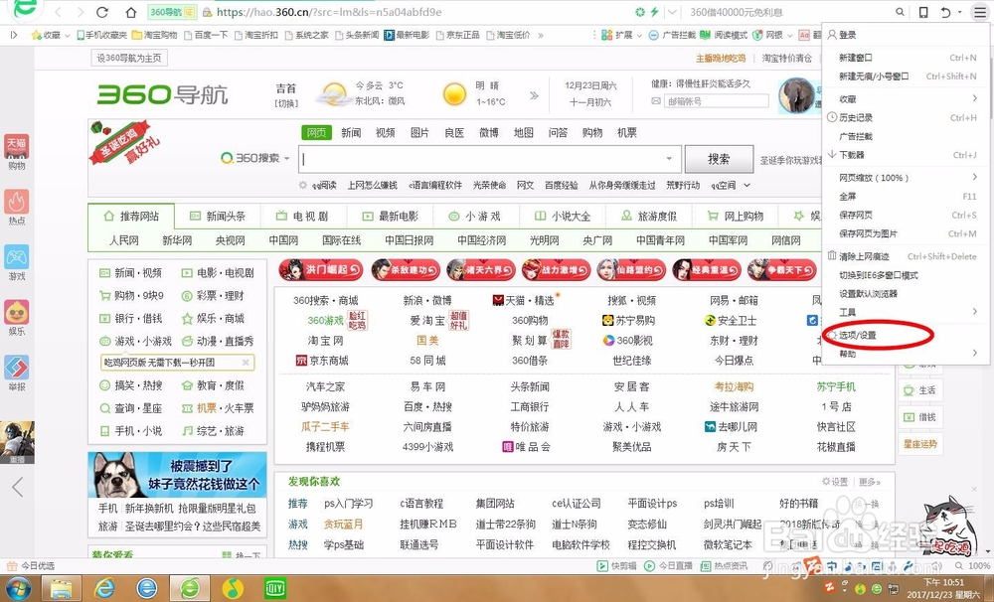Image resolution: width=994 pixels, height=602 pixels.
Task: Click the user avatar elephant thumbnail
Action: [796, 95]
